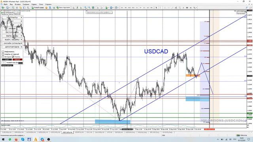Select the H4 timeframe toggle
Image resolution: width=253 pixels, height=142 pixels.
(141, 7)
